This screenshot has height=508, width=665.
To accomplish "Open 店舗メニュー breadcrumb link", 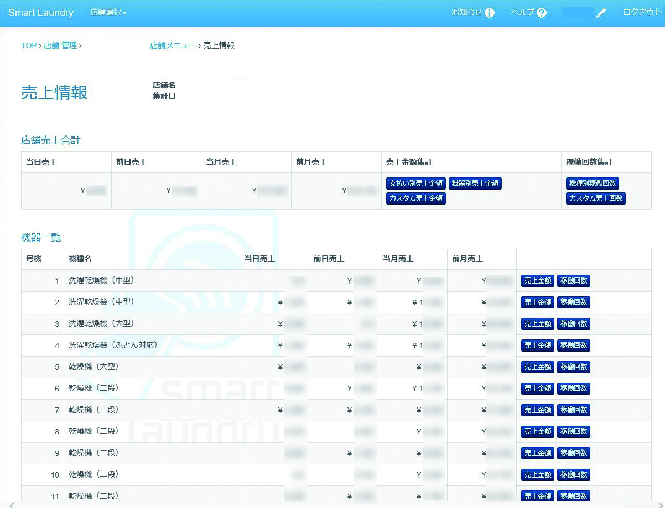I will tap(173, 45).
